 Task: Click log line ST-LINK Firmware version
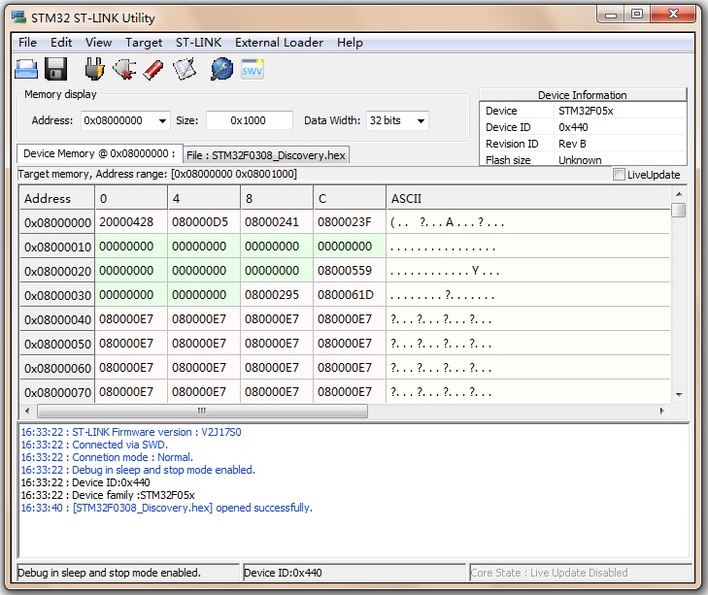coord(131,432)
